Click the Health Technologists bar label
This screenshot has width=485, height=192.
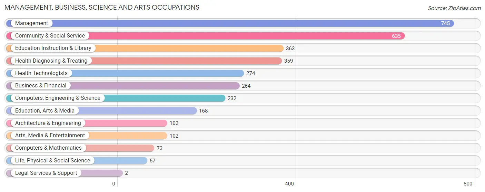pyautogui.click(x=41, y=73)
